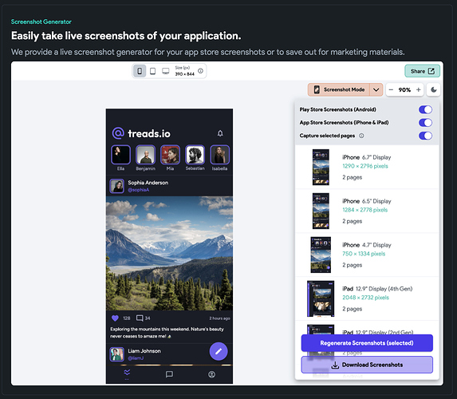
Task: Open the chat tab icon in app nav
Action: tap(169, 374)
